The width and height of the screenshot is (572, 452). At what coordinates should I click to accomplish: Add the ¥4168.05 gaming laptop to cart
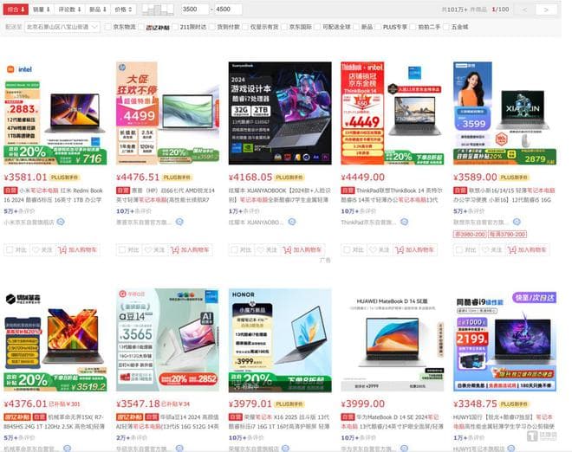point(302,249)
